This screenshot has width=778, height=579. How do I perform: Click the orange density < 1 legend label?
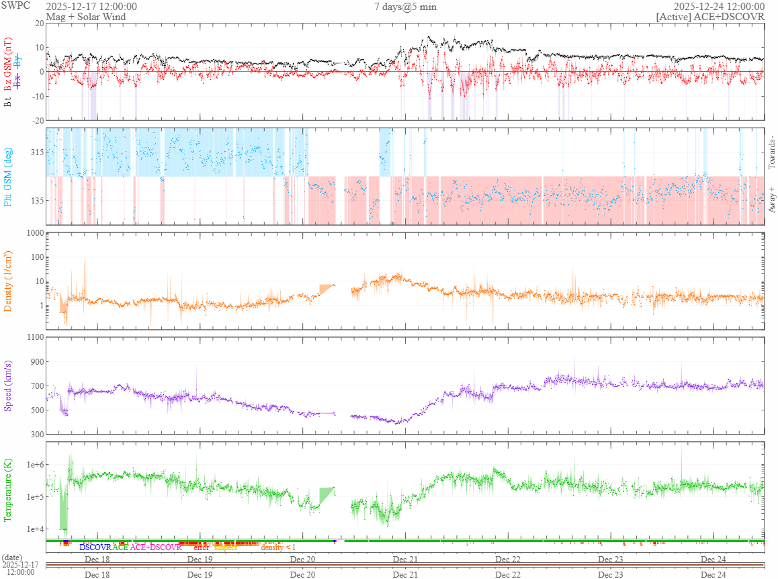277,547
